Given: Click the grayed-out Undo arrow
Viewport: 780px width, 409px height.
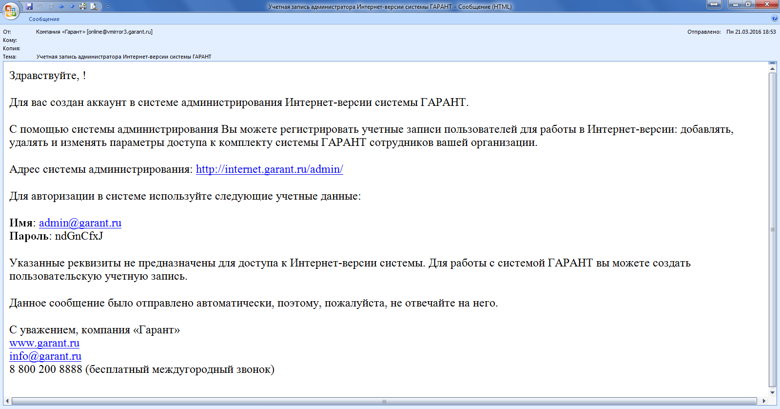Looking at the screenshot, I should (40, 6).
